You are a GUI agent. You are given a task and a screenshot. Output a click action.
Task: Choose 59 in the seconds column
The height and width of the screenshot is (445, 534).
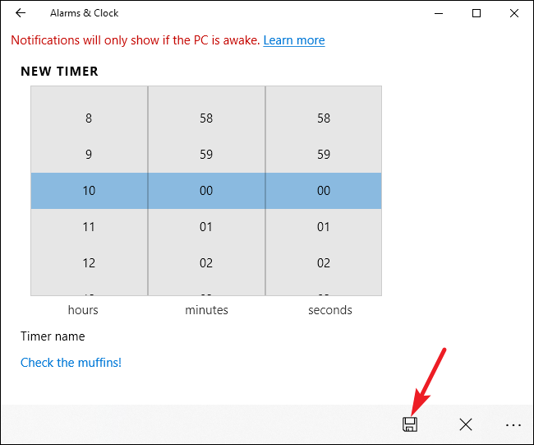(x=324, y=155)
